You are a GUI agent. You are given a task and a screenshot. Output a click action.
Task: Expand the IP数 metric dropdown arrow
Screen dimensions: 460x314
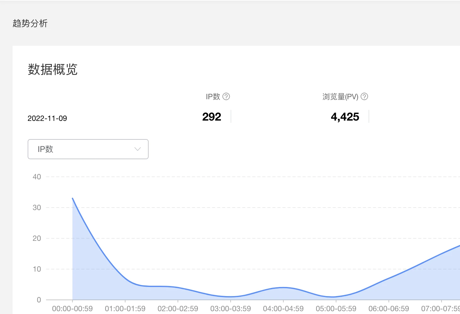tap(137, 149)
